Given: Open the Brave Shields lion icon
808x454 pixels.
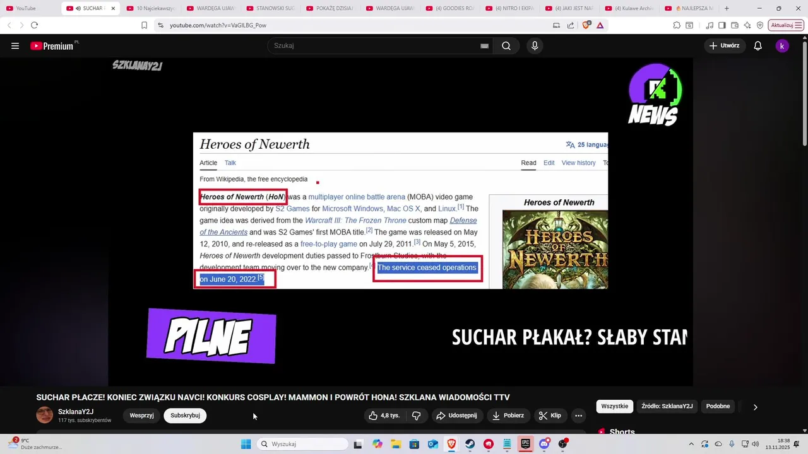Looking at the screenshot, I should click(586, 25).
